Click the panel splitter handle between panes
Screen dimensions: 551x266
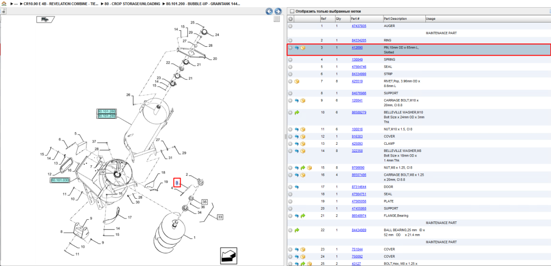285,137
